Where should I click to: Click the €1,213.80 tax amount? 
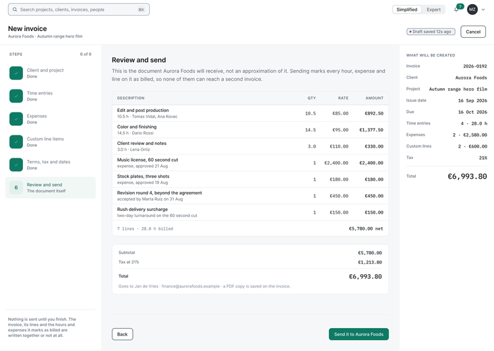coord(369,262)
